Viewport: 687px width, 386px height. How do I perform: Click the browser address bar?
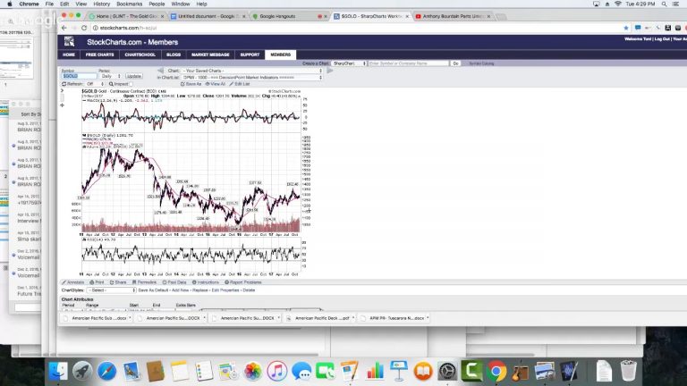[x=355, y=28]
